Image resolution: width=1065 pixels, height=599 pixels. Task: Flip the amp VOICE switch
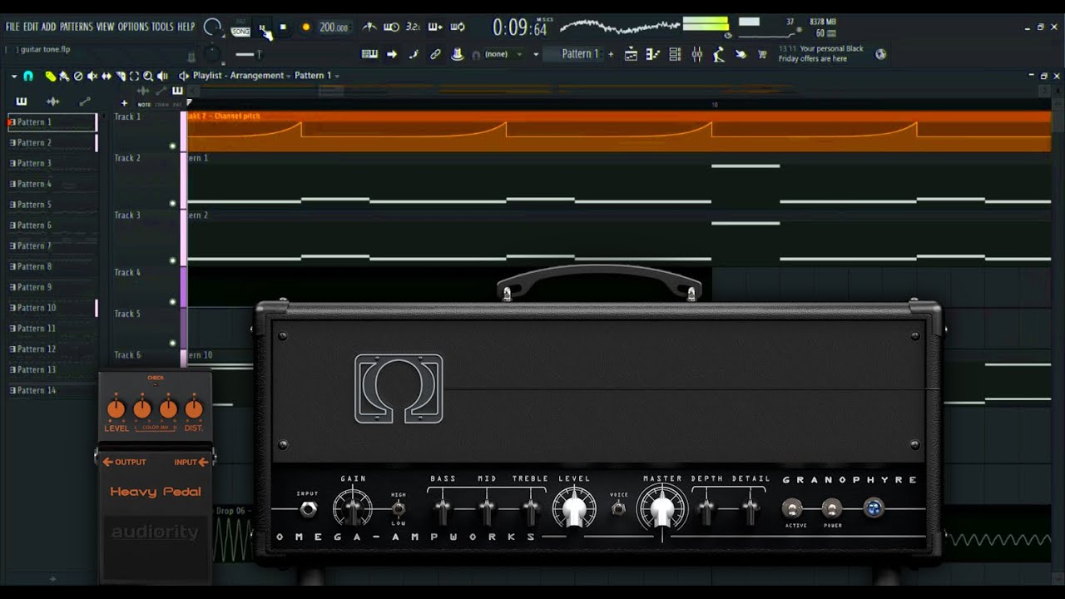tap(618, 508)
